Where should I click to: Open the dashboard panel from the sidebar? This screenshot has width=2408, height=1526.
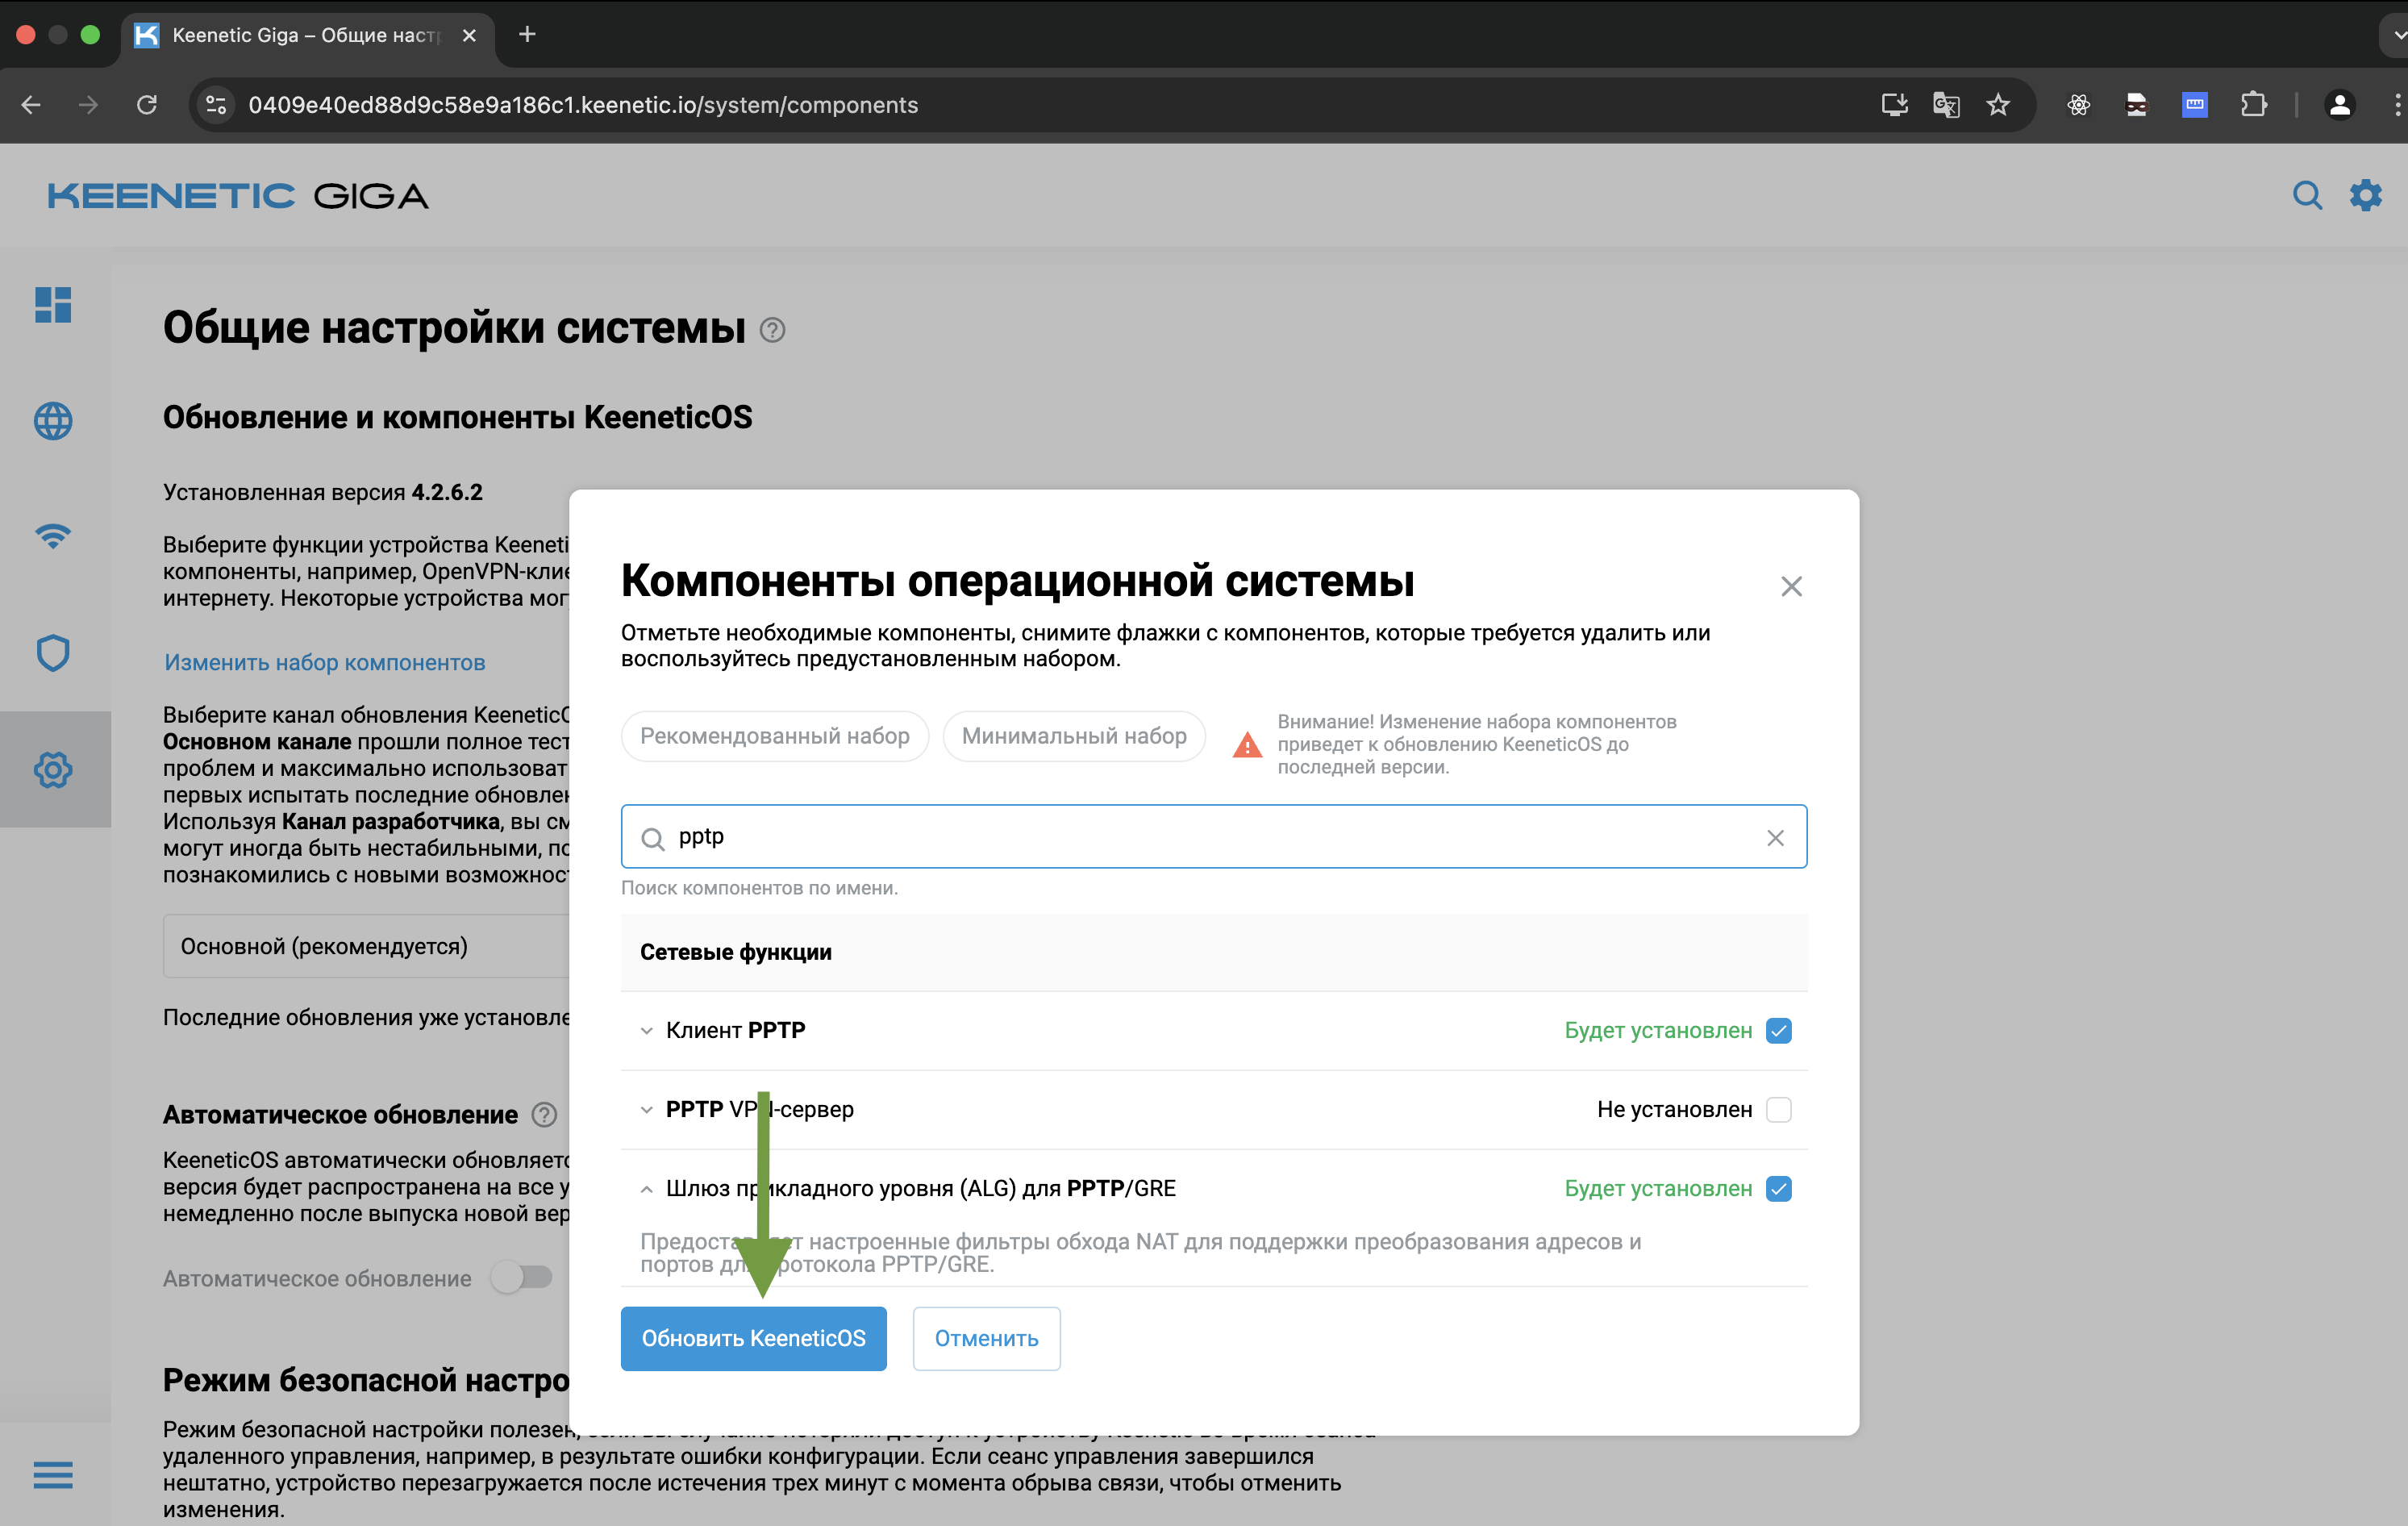(53, 305)
